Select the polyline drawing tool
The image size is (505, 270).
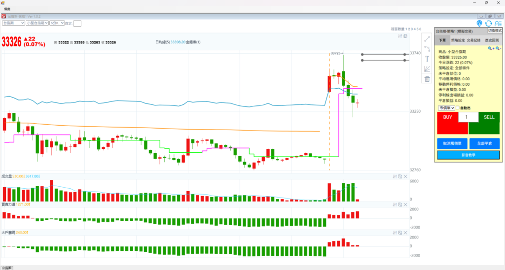coord(427,48)
